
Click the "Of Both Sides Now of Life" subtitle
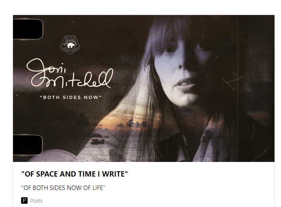pos(63,188)
